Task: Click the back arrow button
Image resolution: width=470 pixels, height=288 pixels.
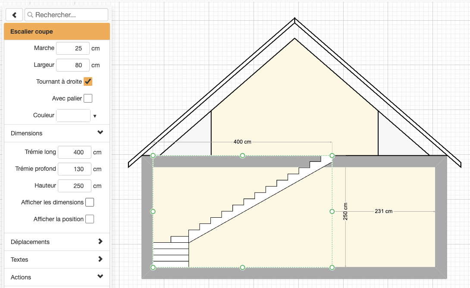Action: [x=14, y=15]
